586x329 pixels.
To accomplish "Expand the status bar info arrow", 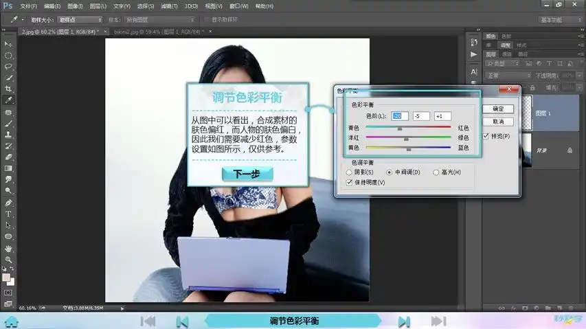I will (122, 308).
